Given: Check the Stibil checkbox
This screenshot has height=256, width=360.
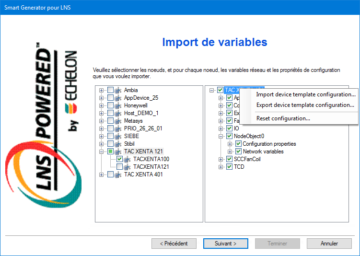Looking at the screenshot, I should pos(110,144).
